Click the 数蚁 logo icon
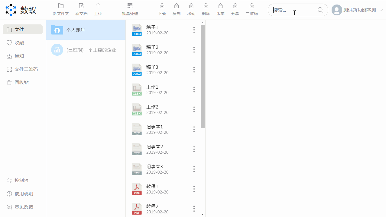Image resolution: width=386 pixels, height=217 pixels. [x=11, y=10]
